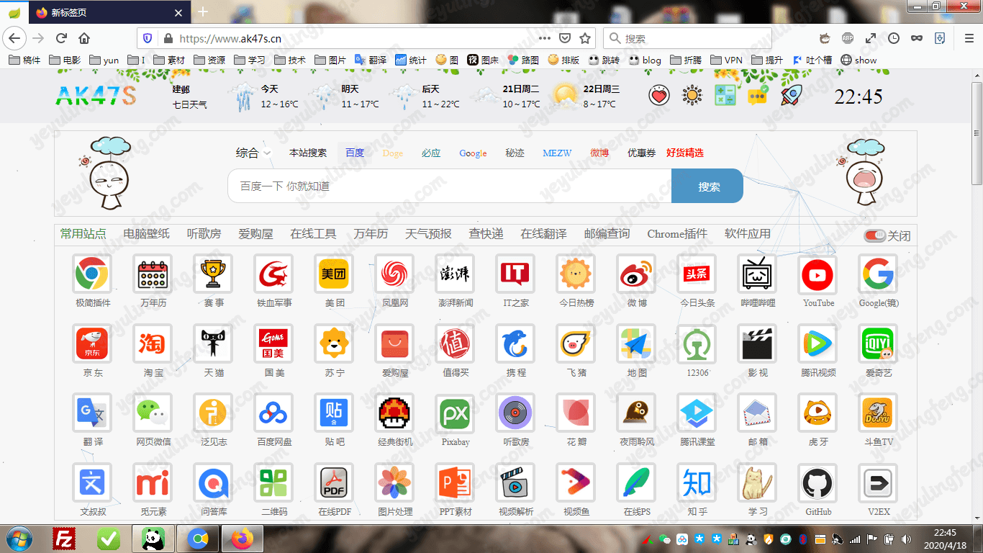
Task: Switch to the 在线工具 tab
Action: point(313,234)
